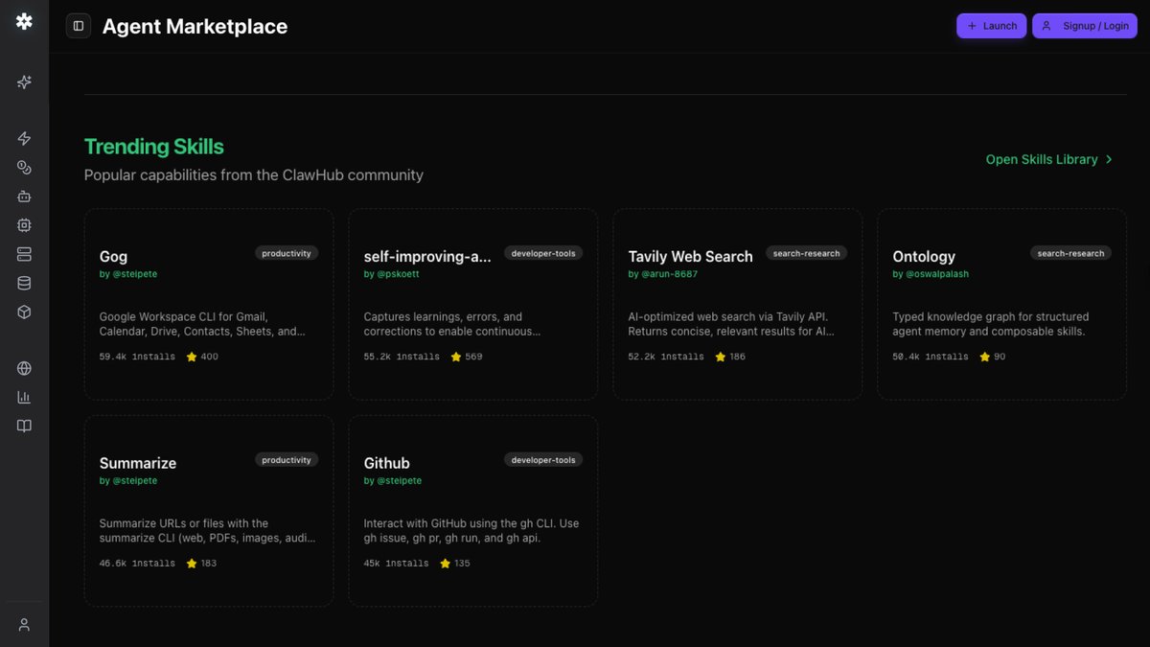Click the star icon on Tavily card
This screenshot has height=647, width=1150.
(720, 357)
